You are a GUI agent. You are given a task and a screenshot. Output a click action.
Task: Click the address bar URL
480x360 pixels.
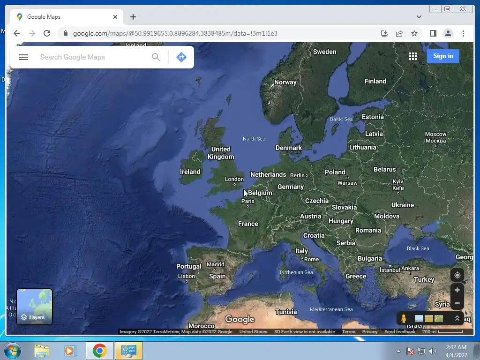175,33
